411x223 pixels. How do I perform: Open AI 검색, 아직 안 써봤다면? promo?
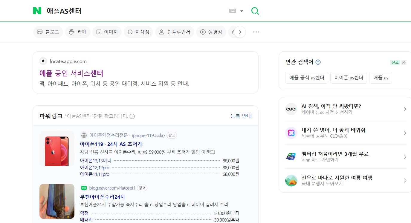(x=331, y=106)
